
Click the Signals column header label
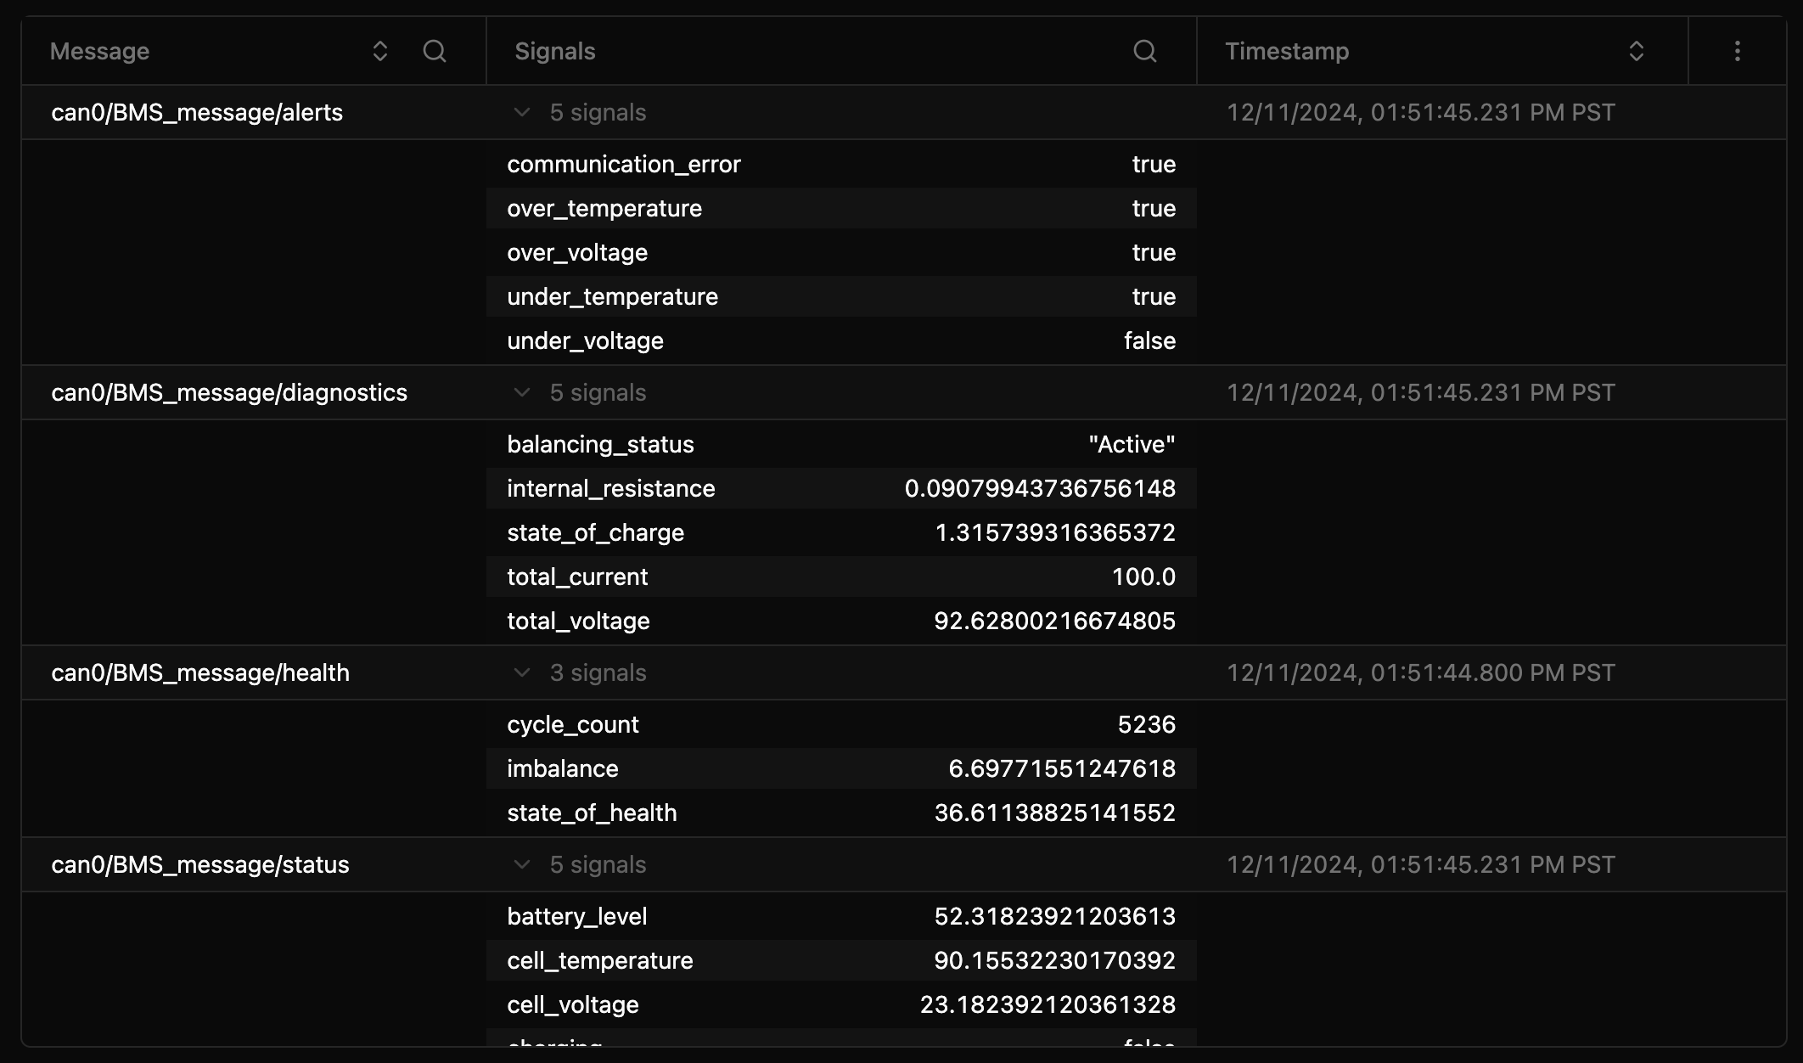tap(554, 51)
